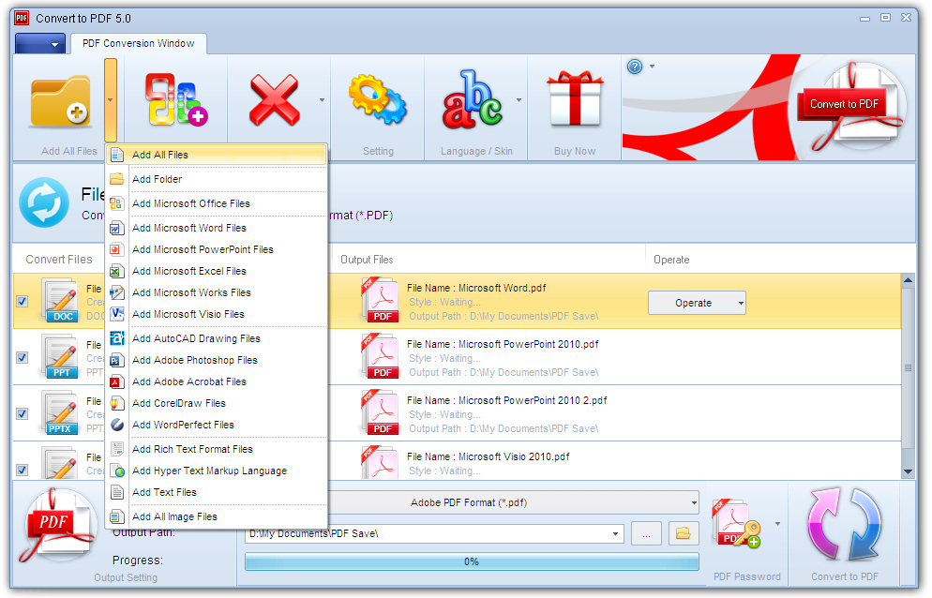Click the Buy Now gift box icon

pos(575,101)
